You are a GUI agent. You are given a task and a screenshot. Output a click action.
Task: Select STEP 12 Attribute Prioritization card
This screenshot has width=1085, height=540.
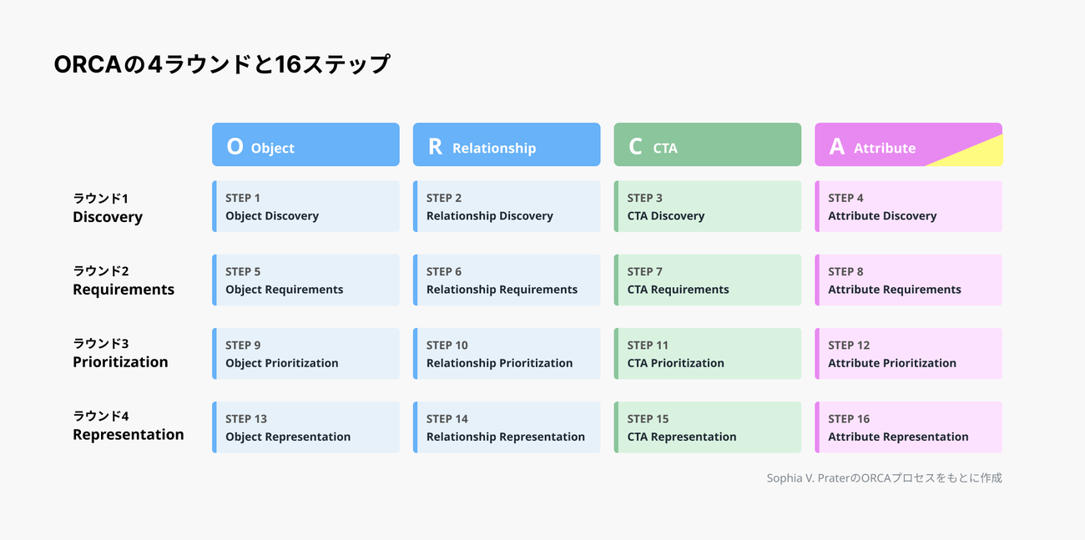coord(909,354)
